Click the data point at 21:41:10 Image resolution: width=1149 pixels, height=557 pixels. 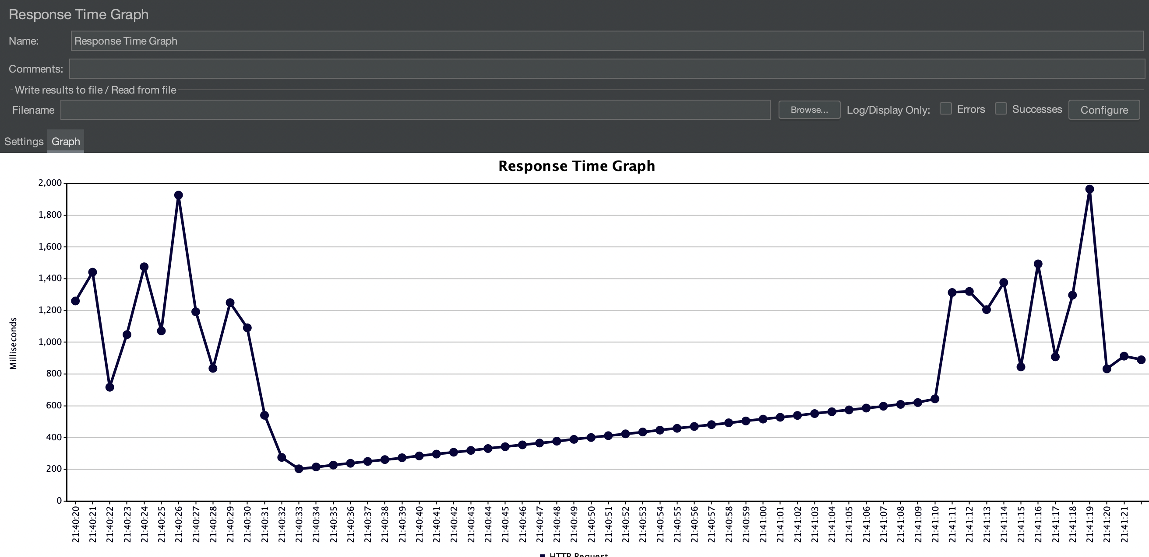click(x=935, y=399)
